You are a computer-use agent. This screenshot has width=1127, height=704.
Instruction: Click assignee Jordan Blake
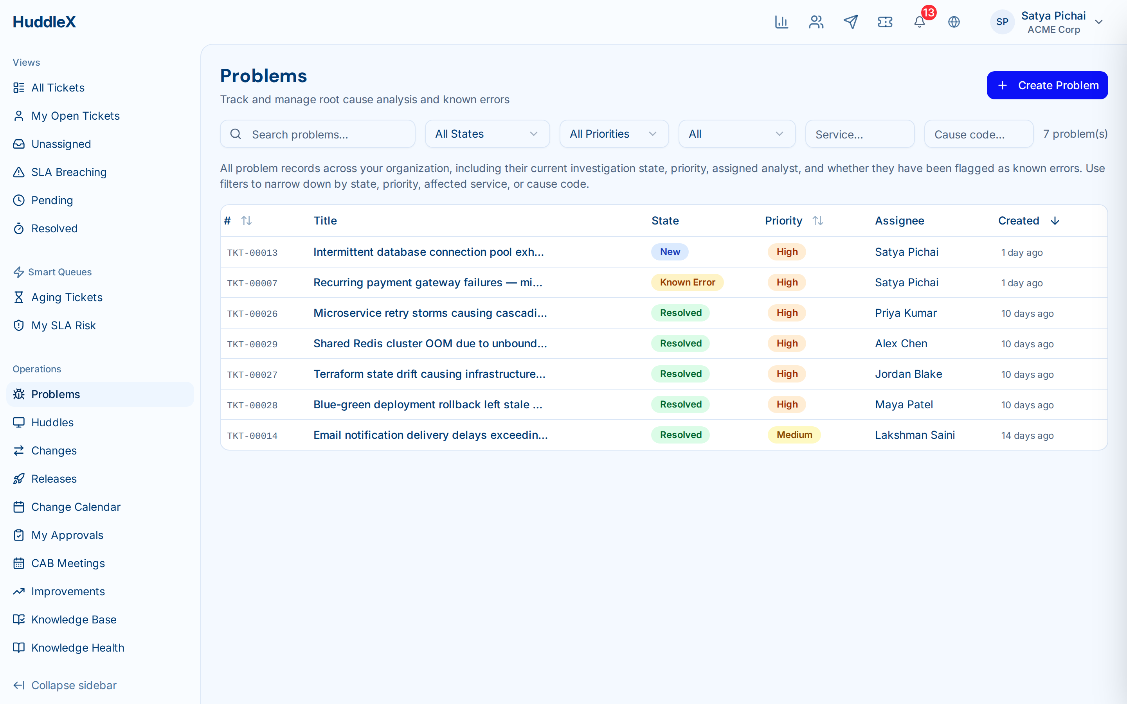(908, 374)
